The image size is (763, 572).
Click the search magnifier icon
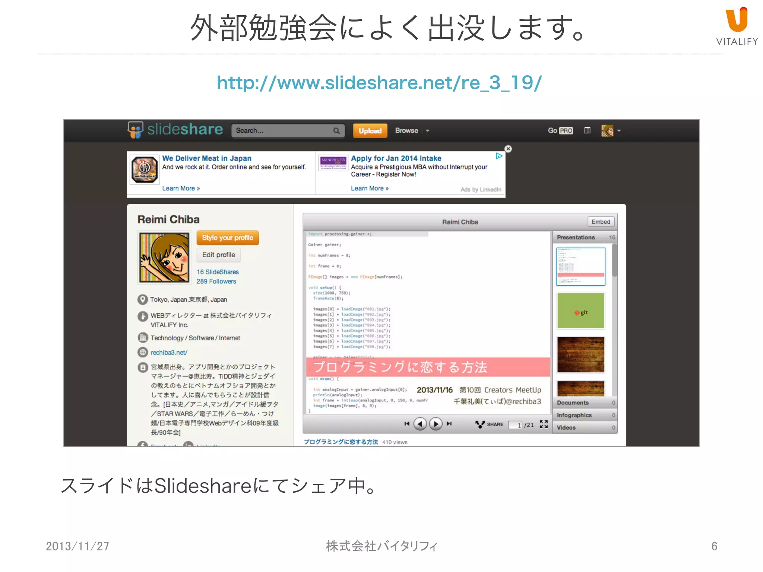[336, 131]
